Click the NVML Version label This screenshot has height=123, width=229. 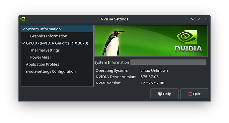click(109, 83)
